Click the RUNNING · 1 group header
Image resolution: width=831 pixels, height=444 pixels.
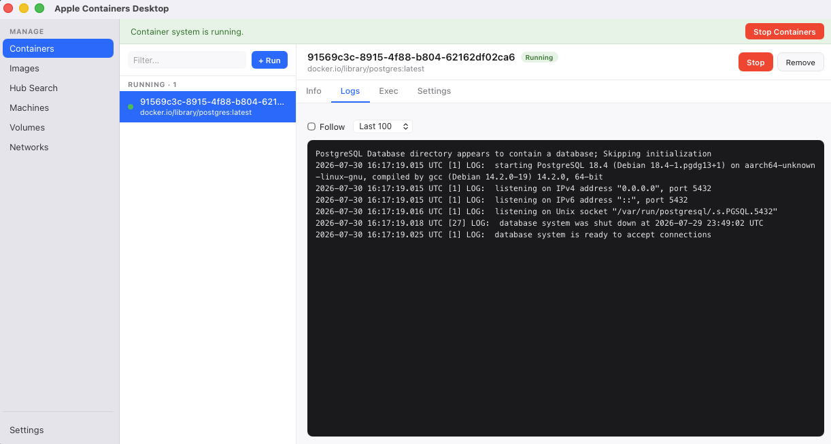(152, 84)
